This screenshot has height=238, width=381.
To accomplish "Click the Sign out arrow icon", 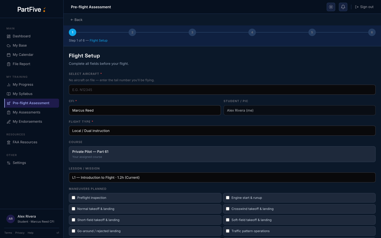I will [x=357, y=7].
